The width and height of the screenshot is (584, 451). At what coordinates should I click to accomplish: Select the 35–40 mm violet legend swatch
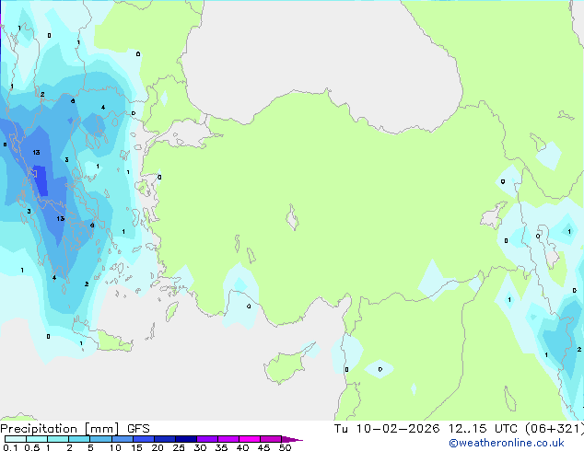point(228,439)
